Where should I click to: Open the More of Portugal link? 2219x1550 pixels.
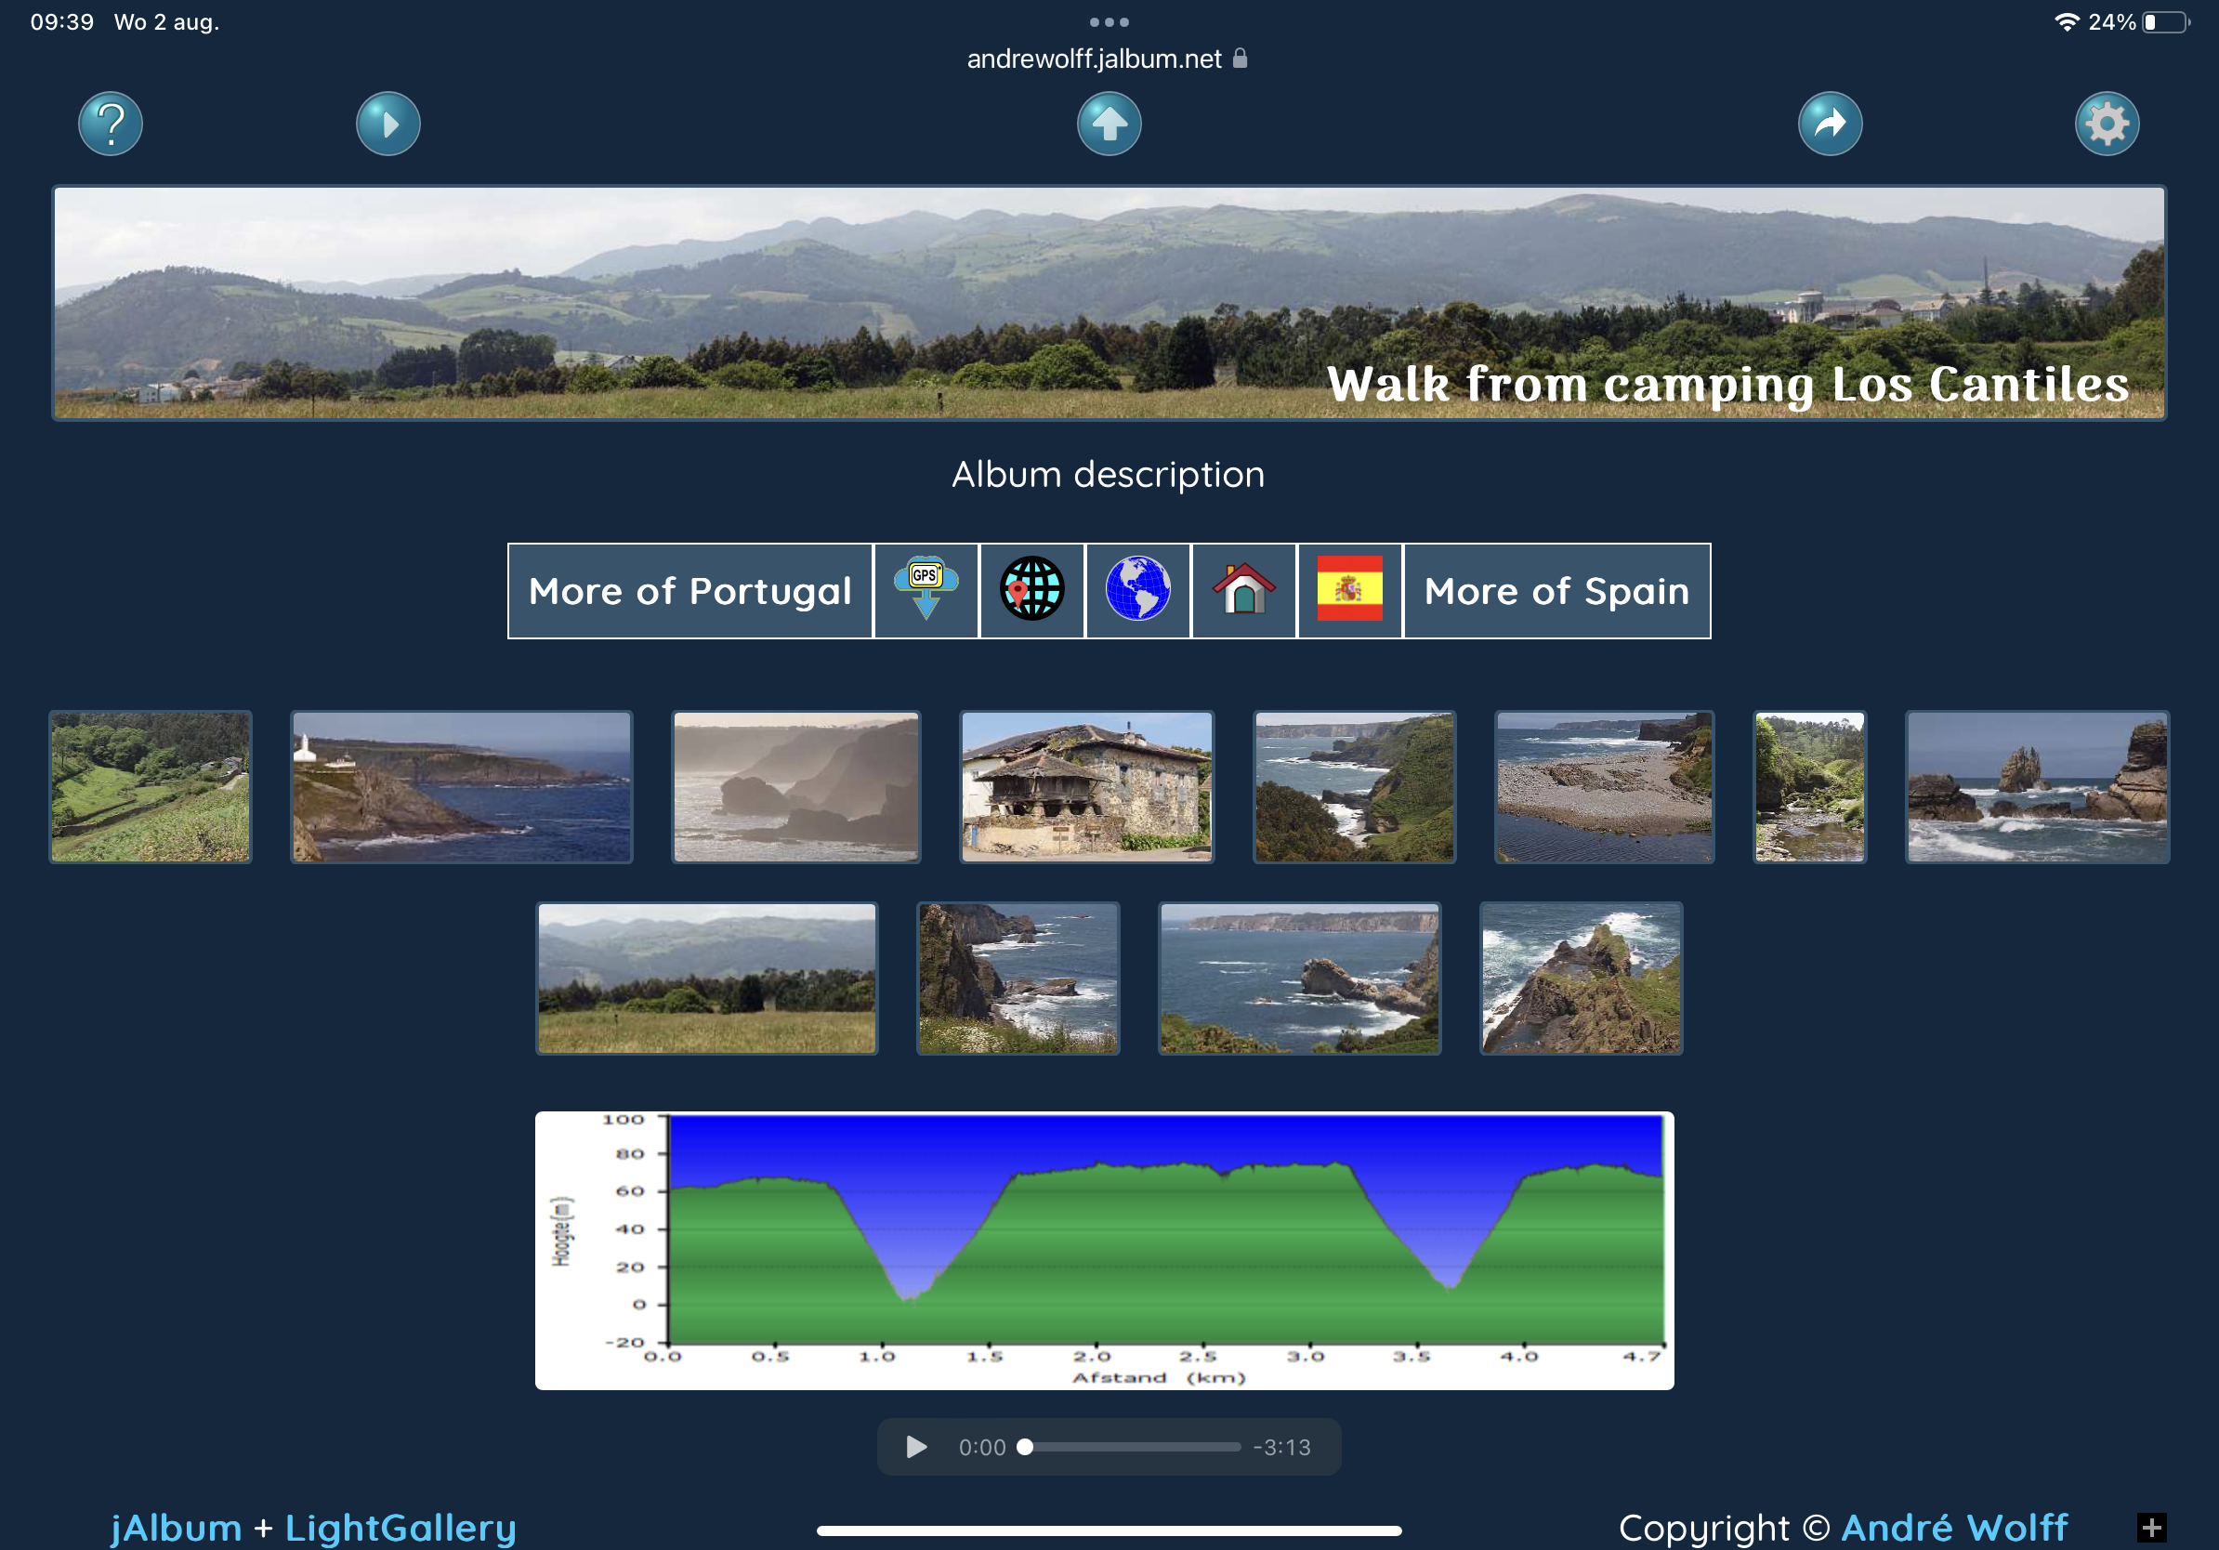[x=690, y=590]
